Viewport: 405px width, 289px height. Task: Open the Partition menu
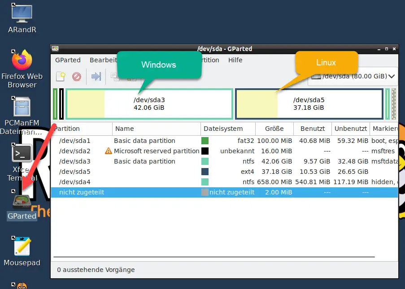[x=210, y=60]
